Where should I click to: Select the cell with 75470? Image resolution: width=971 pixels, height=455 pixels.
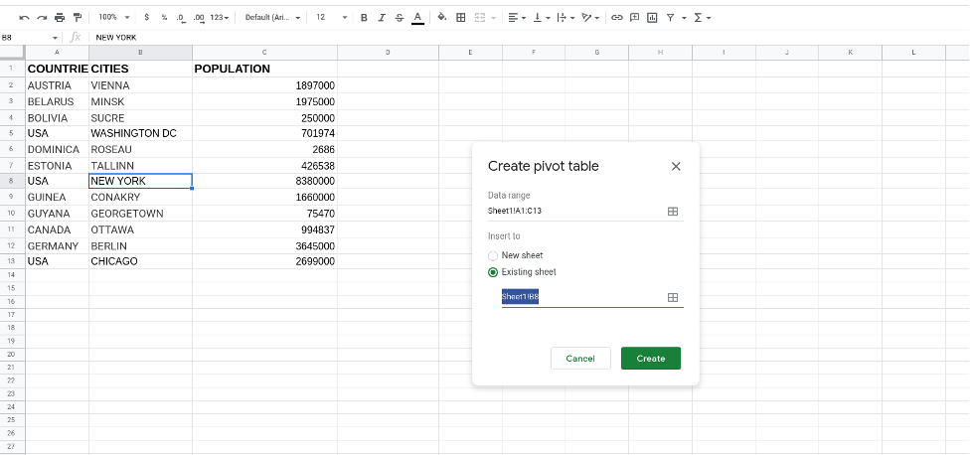pyautogui.click(x=265, y=214)
